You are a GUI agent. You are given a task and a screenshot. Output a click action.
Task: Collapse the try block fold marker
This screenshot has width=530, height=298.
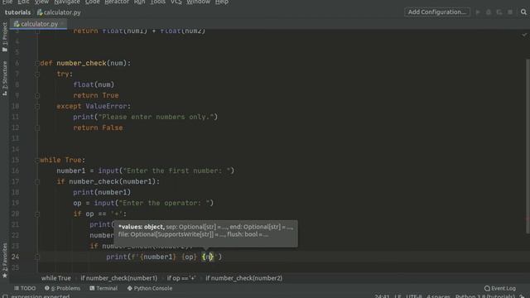tap(37, 74)
